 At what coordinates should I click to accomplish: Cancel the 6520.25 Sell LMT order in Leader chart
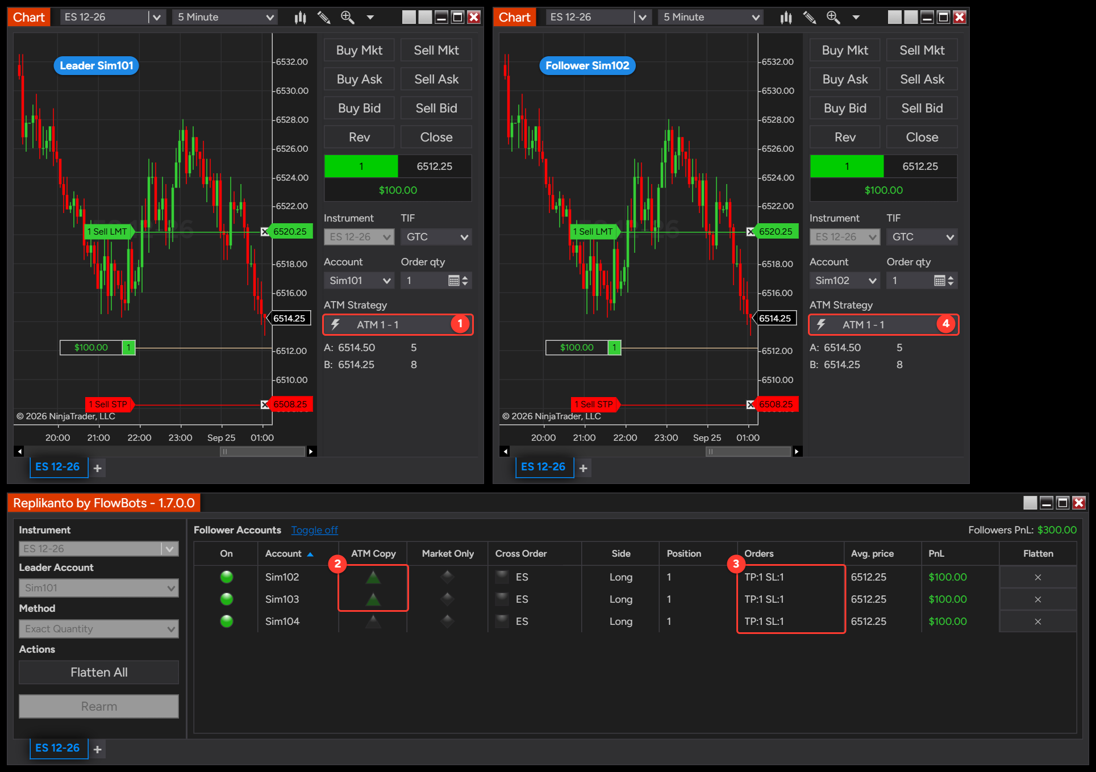[265, 232]
